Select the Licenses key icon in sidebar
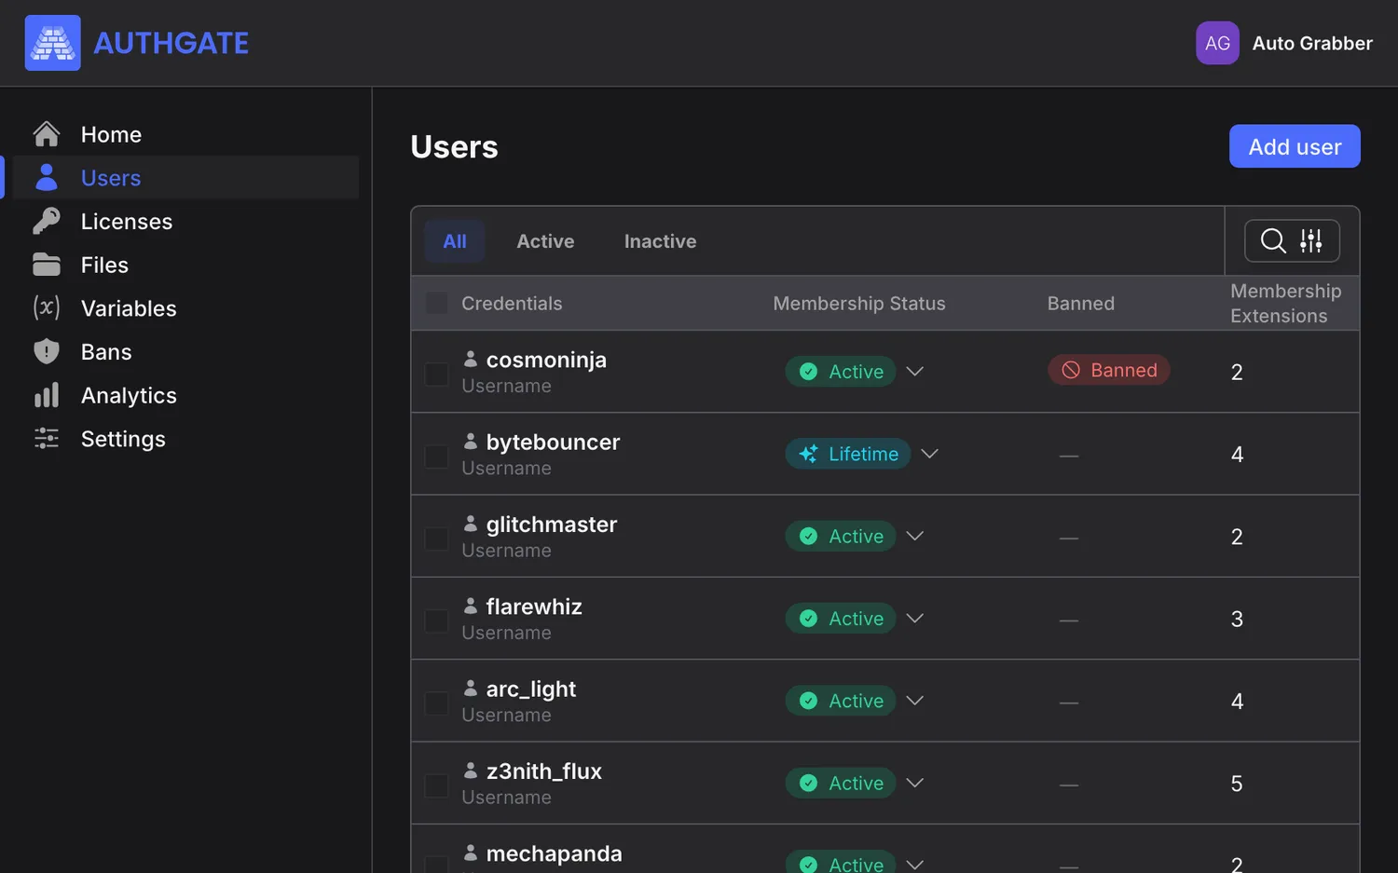Screen dimensions: 1398x873 pyautogui.click(x=46, y=221)
